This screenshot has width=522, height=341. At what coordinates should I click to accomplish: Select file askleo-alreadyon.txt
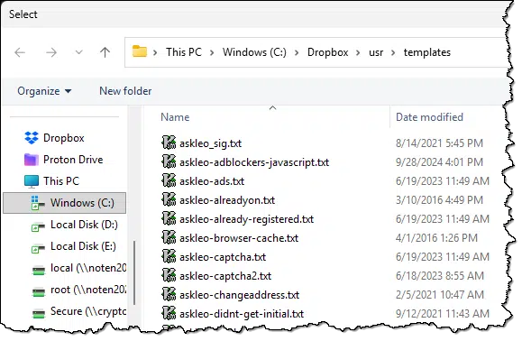[227, 200]
